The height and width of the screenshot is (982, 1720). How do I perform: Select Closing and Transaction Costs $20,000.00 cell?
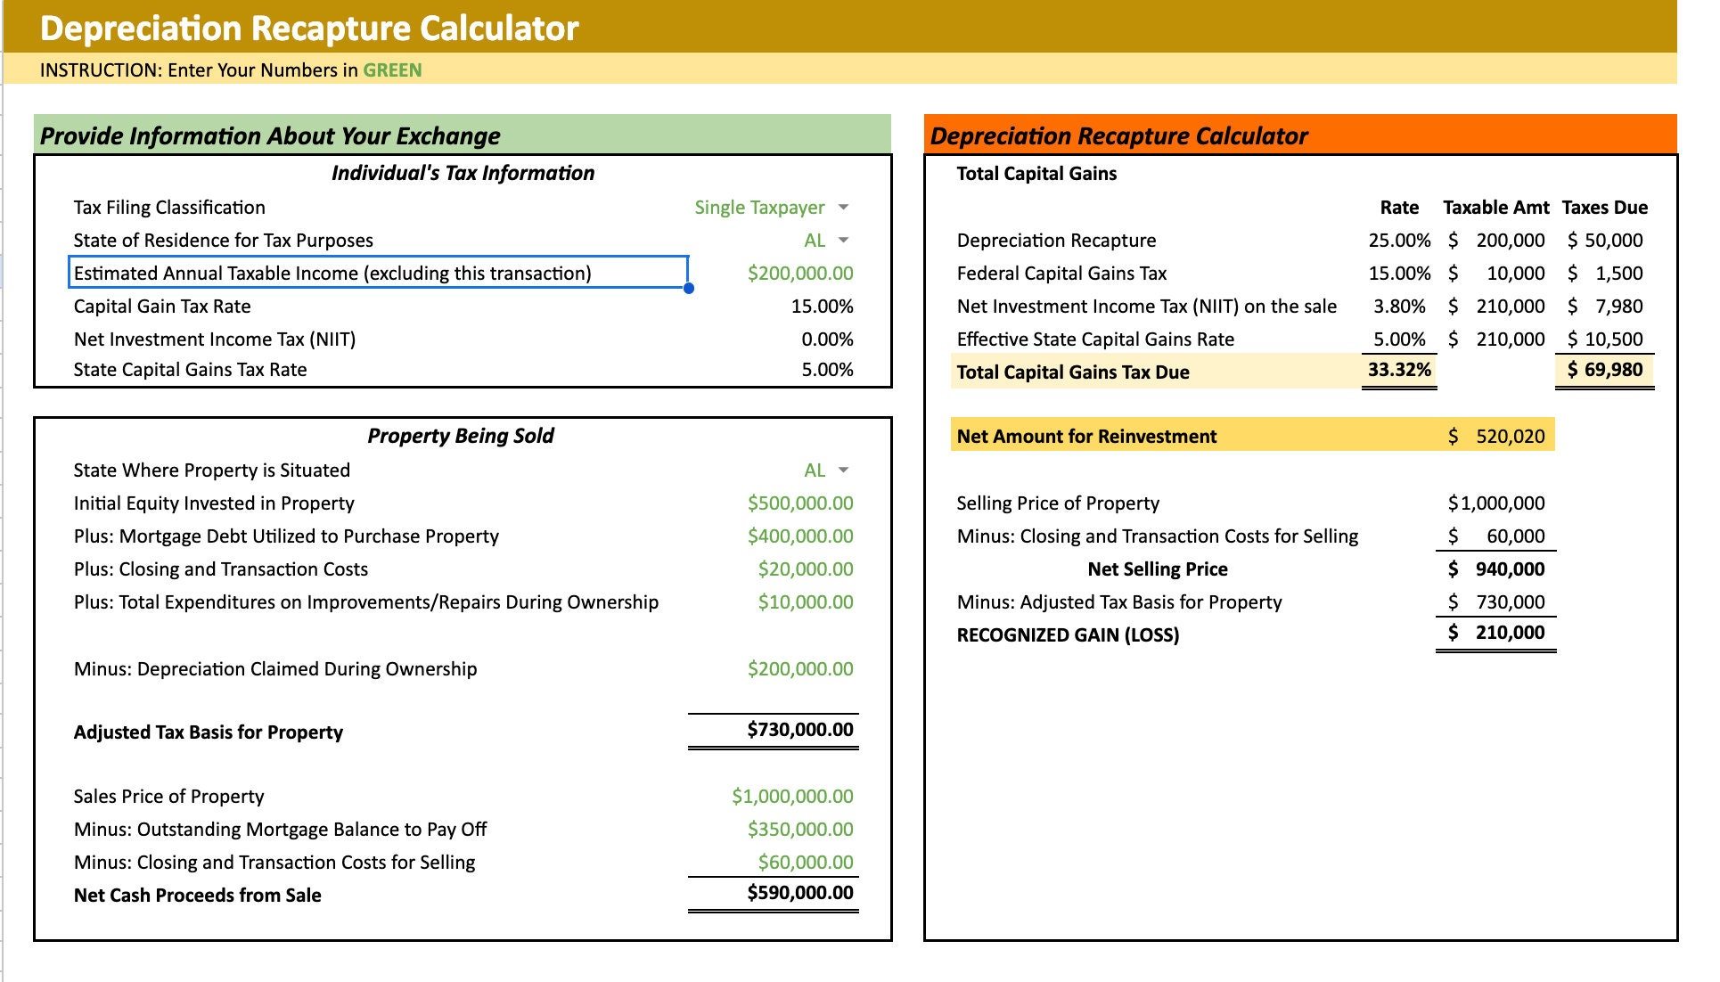(805, 569)
